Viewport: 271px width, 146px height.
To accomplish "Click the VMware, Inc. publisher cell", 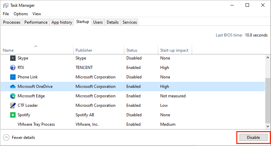I will point(87,124).
